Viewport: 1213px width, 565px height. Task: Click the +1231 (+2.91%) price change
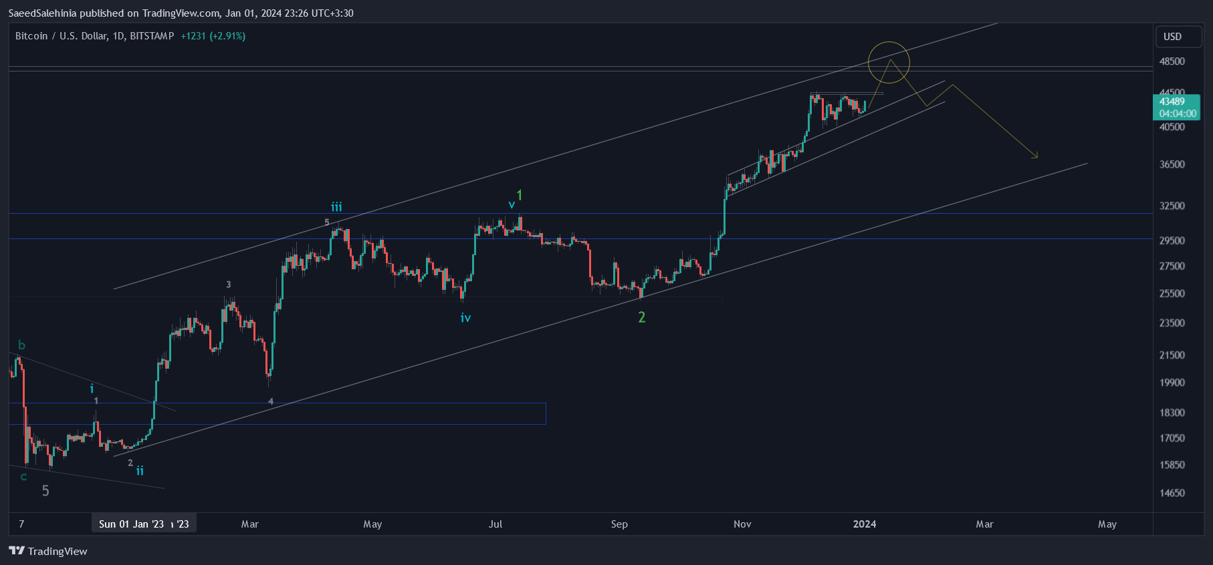point(213,36)
